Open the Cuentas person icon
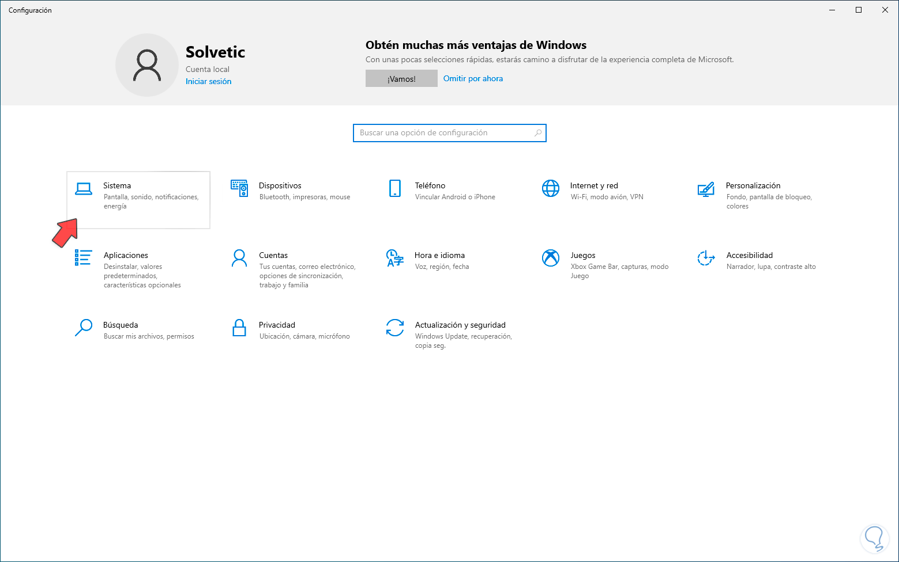Image resolution: width=899 pixels, height=562 pixels. click(239, 258)
